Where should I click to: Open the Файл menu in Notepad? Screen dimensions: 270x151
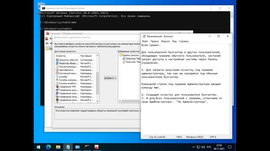pos(145,41)
